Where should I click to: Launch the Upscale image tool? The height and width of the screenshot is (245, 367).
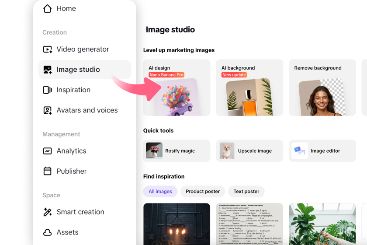[249, 151]
